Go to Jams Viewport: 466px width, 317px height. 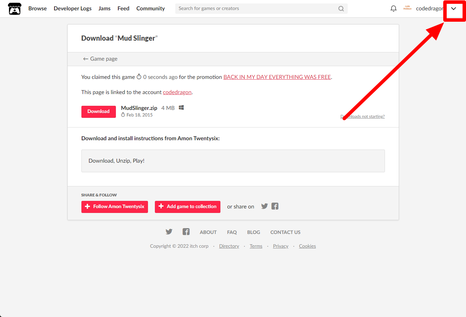(105, 9)
